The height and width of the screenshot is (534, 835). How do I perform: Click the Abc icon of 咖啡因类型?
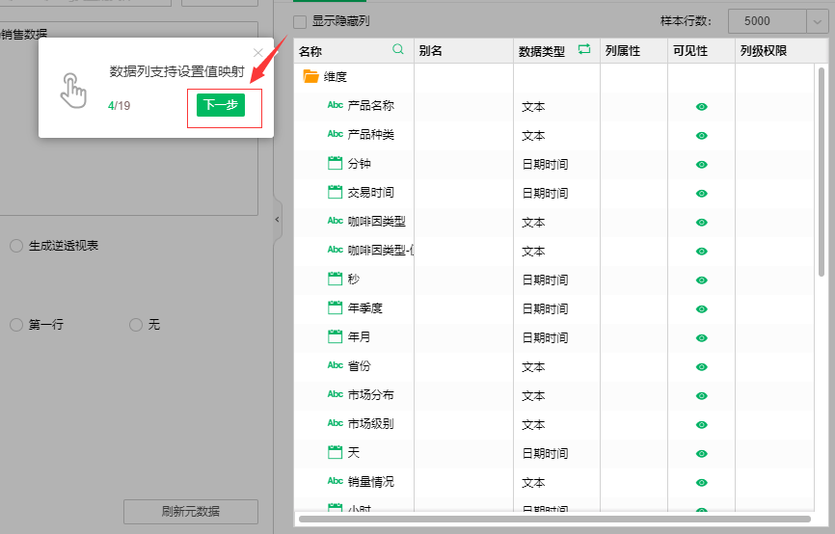tap(335, 221)
